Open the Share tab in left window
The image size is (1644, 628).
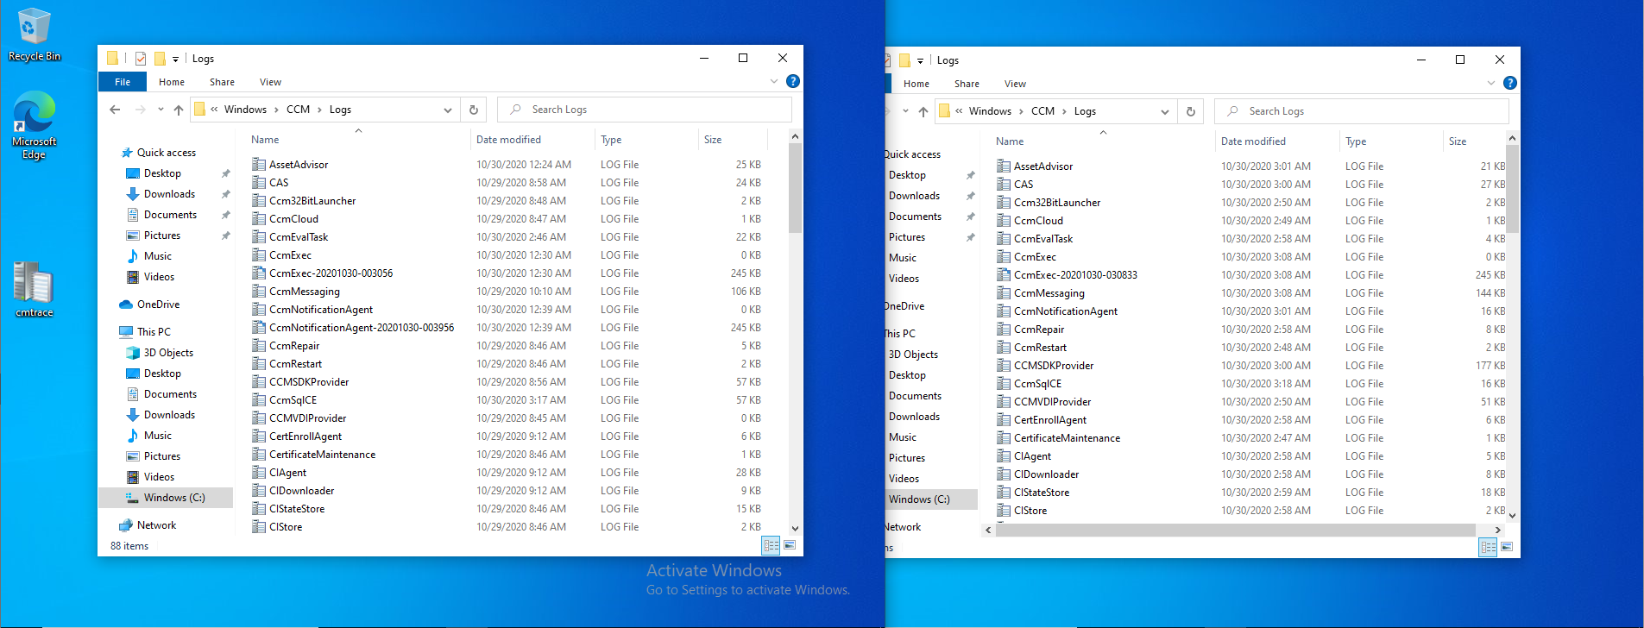pos(222,82)
